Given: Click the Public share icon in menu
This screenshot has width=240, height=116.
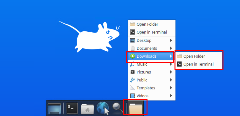Looking at the screenshot, I should pos(133,80).
